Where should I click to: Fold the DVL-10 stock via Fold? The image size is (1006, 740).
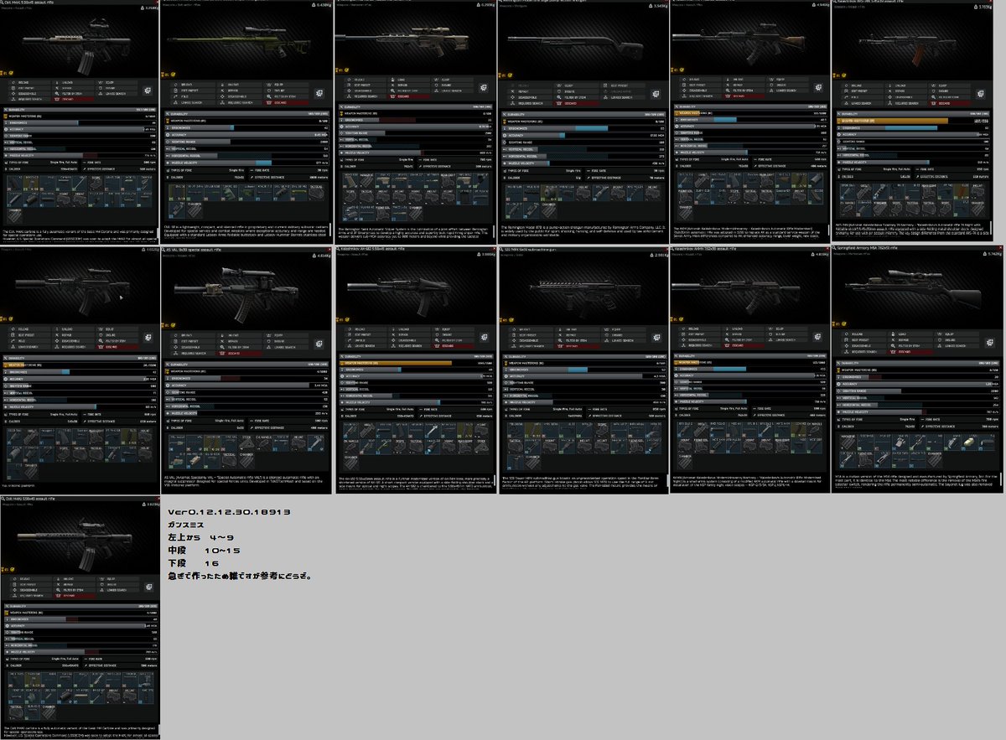coord(193,96)
